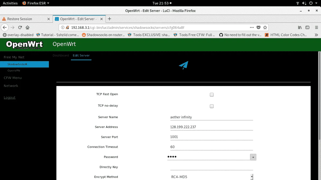Open the Network sidebar section
321x180 pixels.
coord(11,86)
